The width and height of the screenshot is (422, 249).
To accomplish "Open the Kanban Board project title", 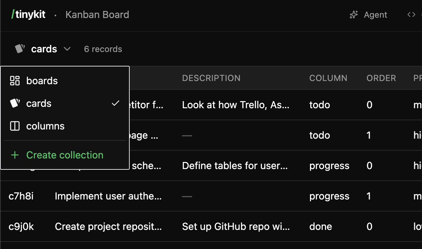I will tap(97, 15).
